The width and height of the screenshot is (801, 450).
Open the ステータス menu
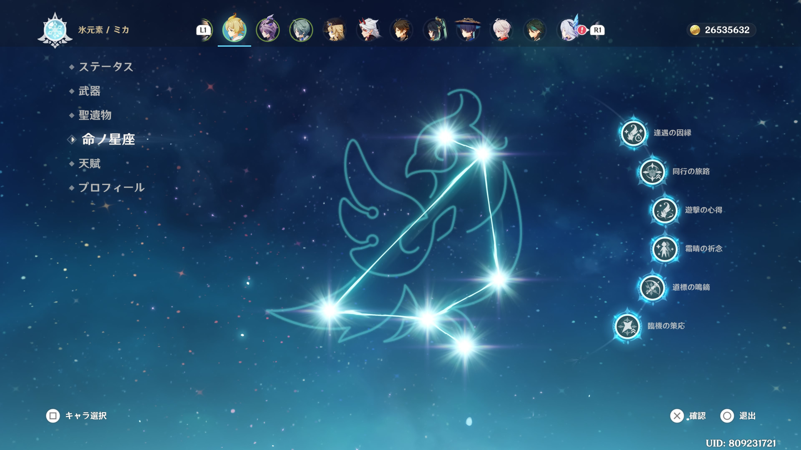coord(106,67)
